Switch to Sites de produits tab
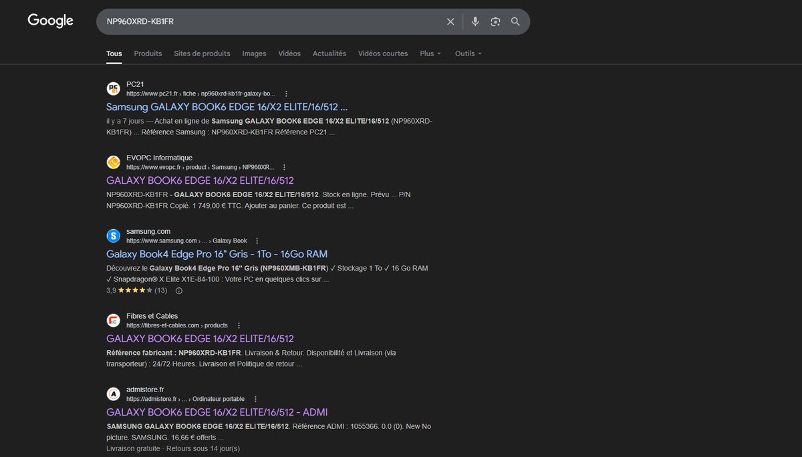The width and height of the screenshot is (802, 457). coord(202,53)
